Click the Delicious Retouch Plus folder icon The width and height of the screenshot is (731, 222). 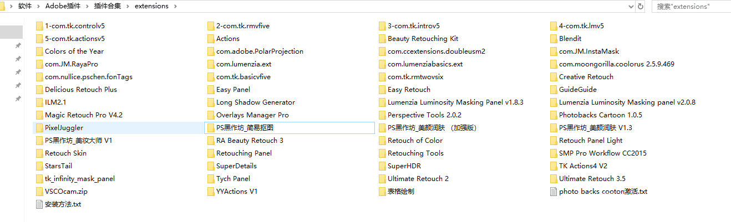[x=39, y=90]
